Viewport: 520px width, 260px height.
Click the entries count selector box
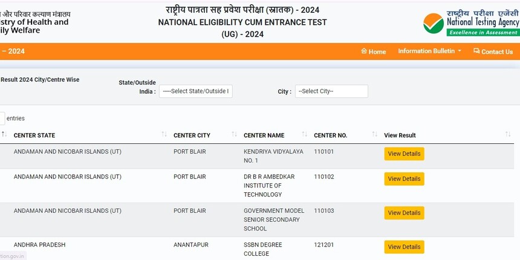(x=2, y=119)
